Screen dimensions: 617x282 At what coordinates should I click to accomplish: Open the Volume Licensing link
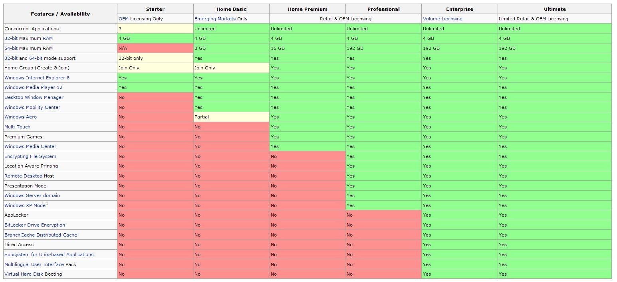[442, 19]
